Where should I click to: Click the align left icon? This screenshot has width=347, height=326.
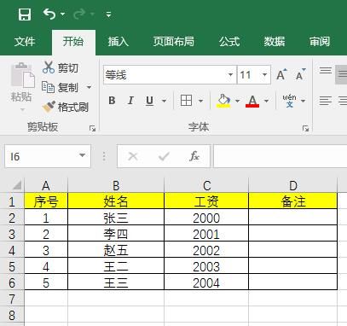point(326,101)
